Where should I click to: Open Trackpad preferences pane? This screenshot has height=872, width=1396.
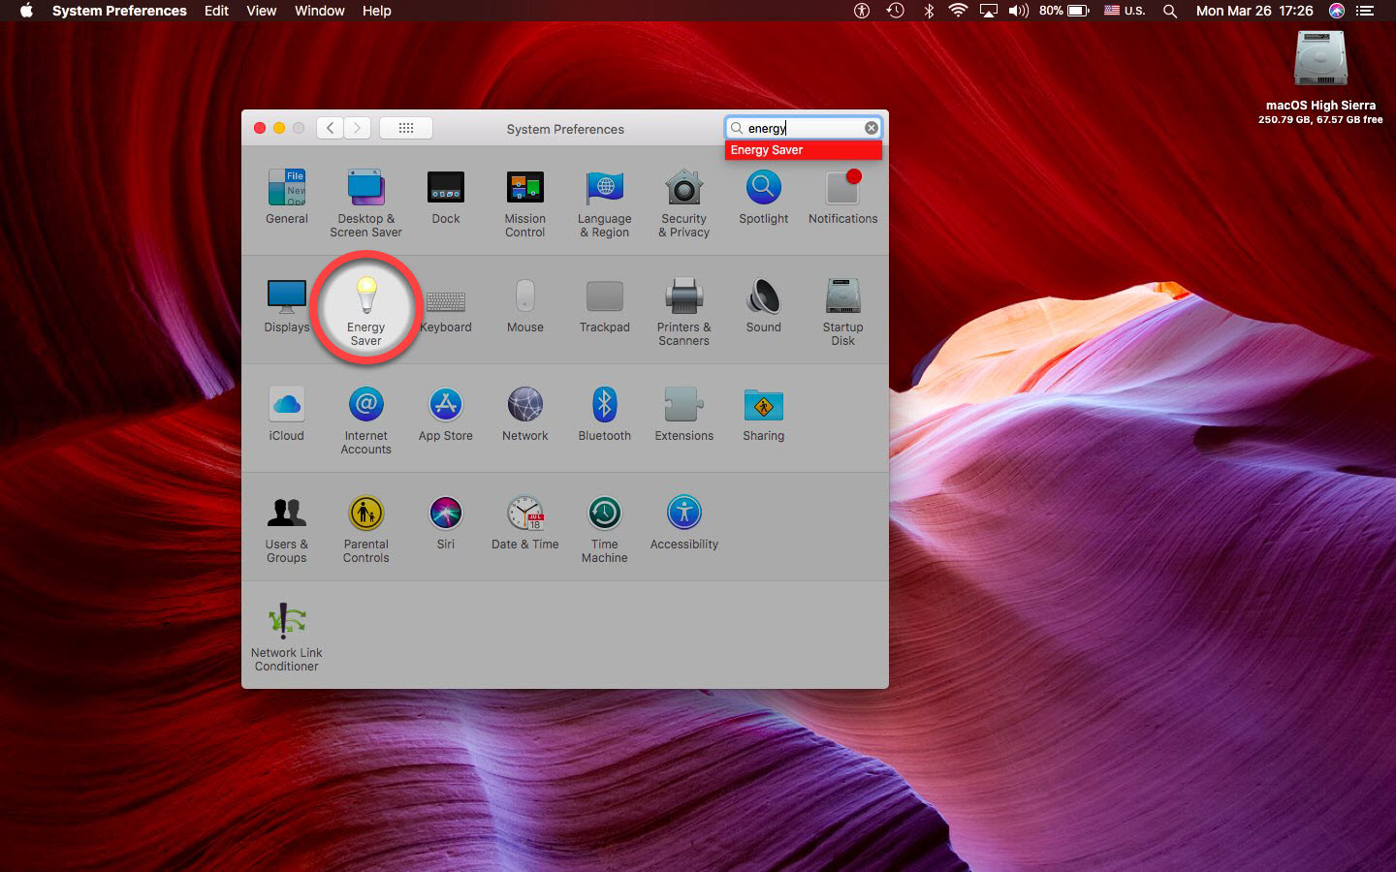604,305
